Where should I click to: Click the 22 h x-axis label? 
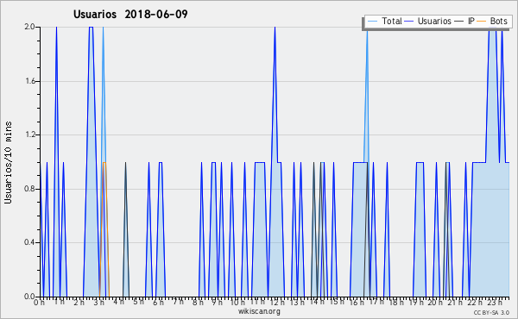coord(475,302)
